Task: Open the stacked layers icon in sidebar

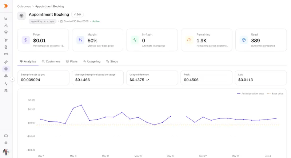Action: click(x=6, y=32)
